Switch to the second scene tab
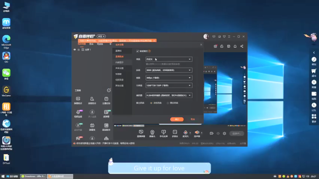319x179 pixels. pyautogui.click(x=91, y=44)
